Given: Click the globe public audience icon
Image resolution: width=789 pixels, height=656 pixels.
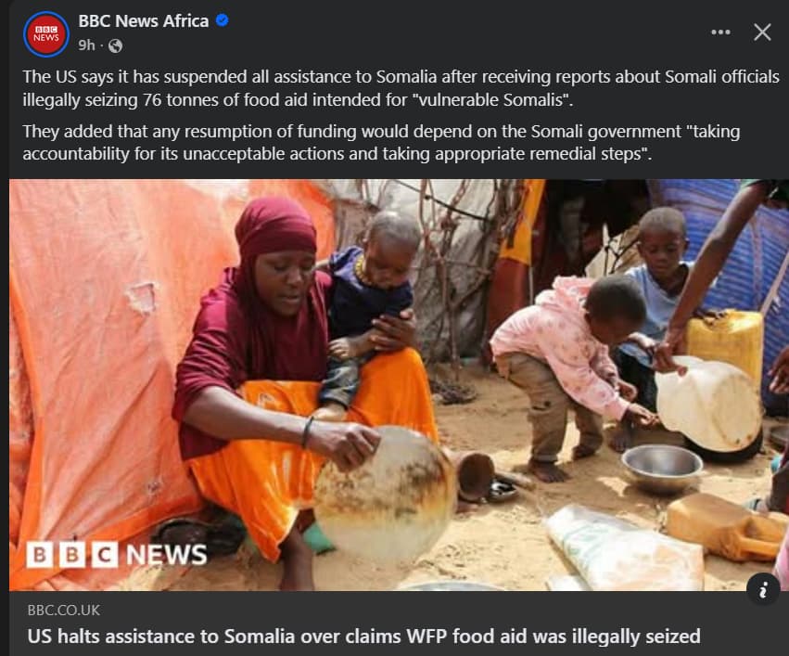Looking at the screenshot, I should click(115, 45).
